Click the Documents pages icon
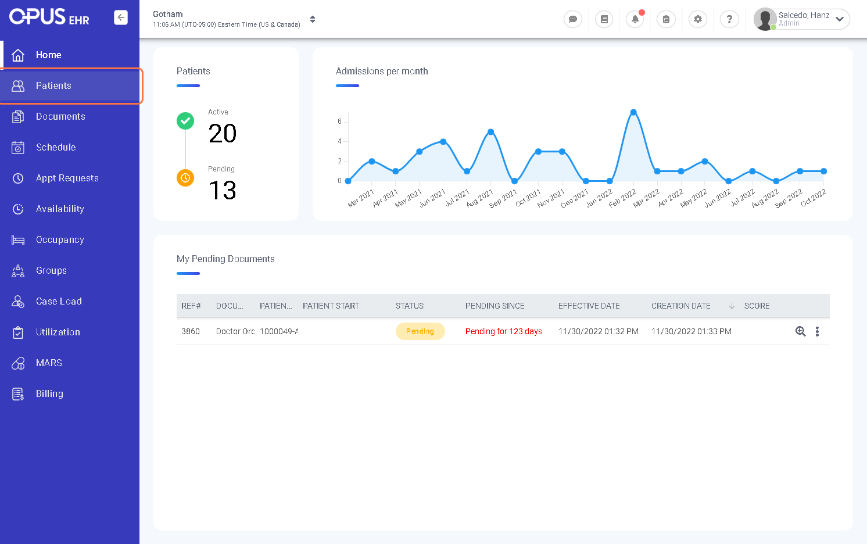The width and height of the screenshot is (867, 544). [x=18, y=116]
